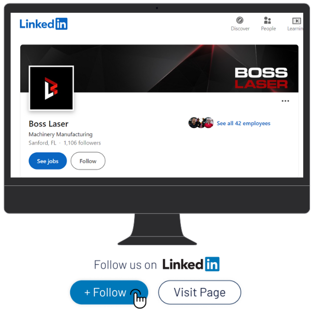Click the See jobs button
Viewport: 314px width, 314px height.
pos(48,161)
